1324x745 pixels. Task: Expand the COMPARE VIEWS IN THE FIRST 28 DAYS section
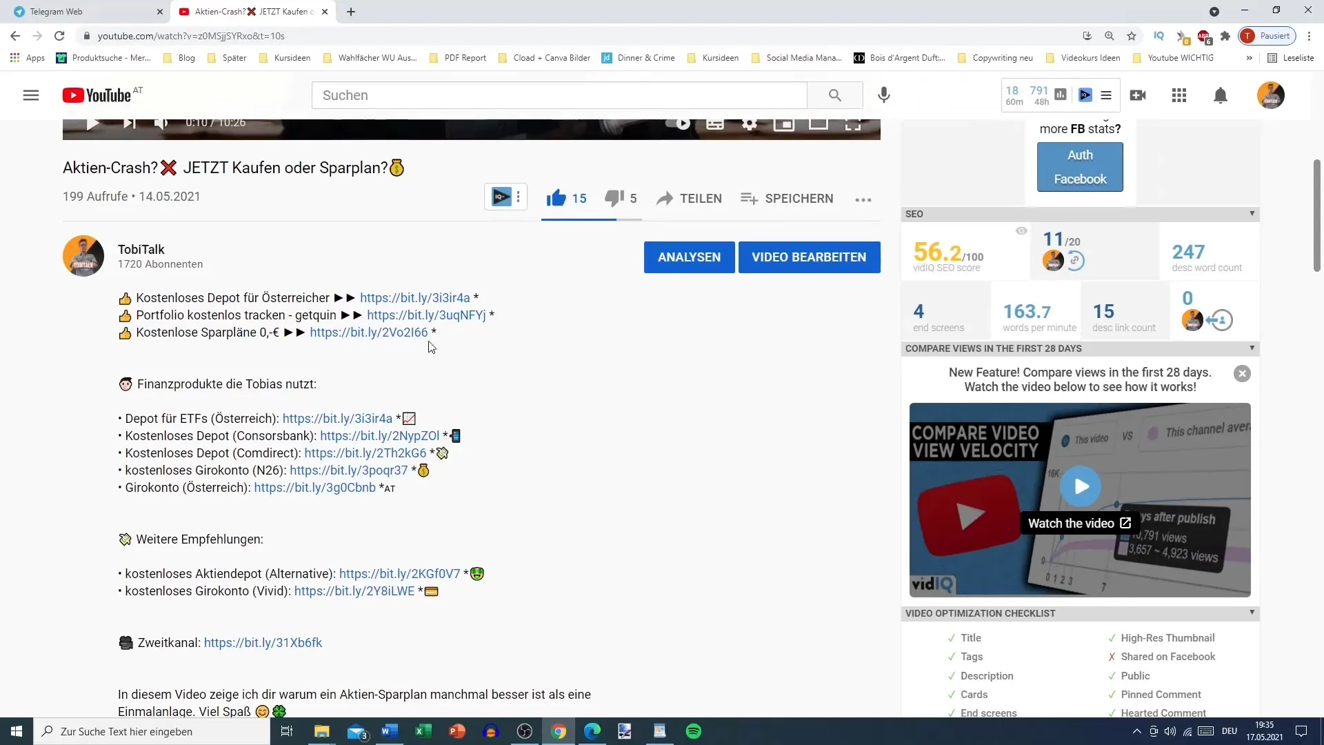[1254, 348]
